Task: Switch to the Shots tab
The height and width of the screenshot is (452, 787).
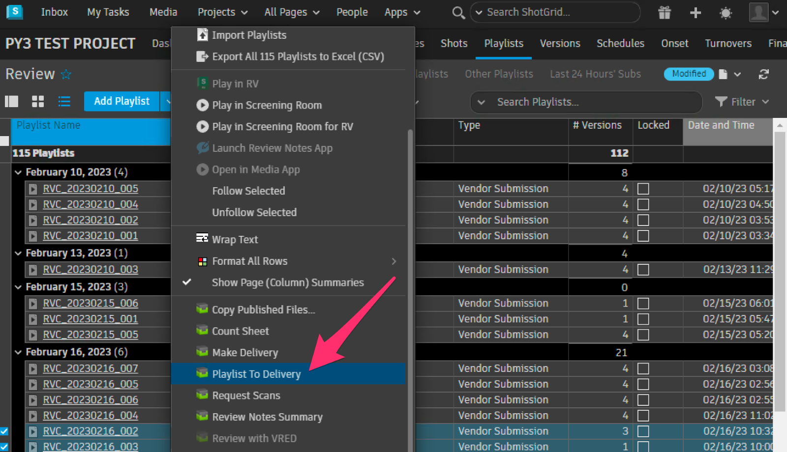Action: click(454, 43)
